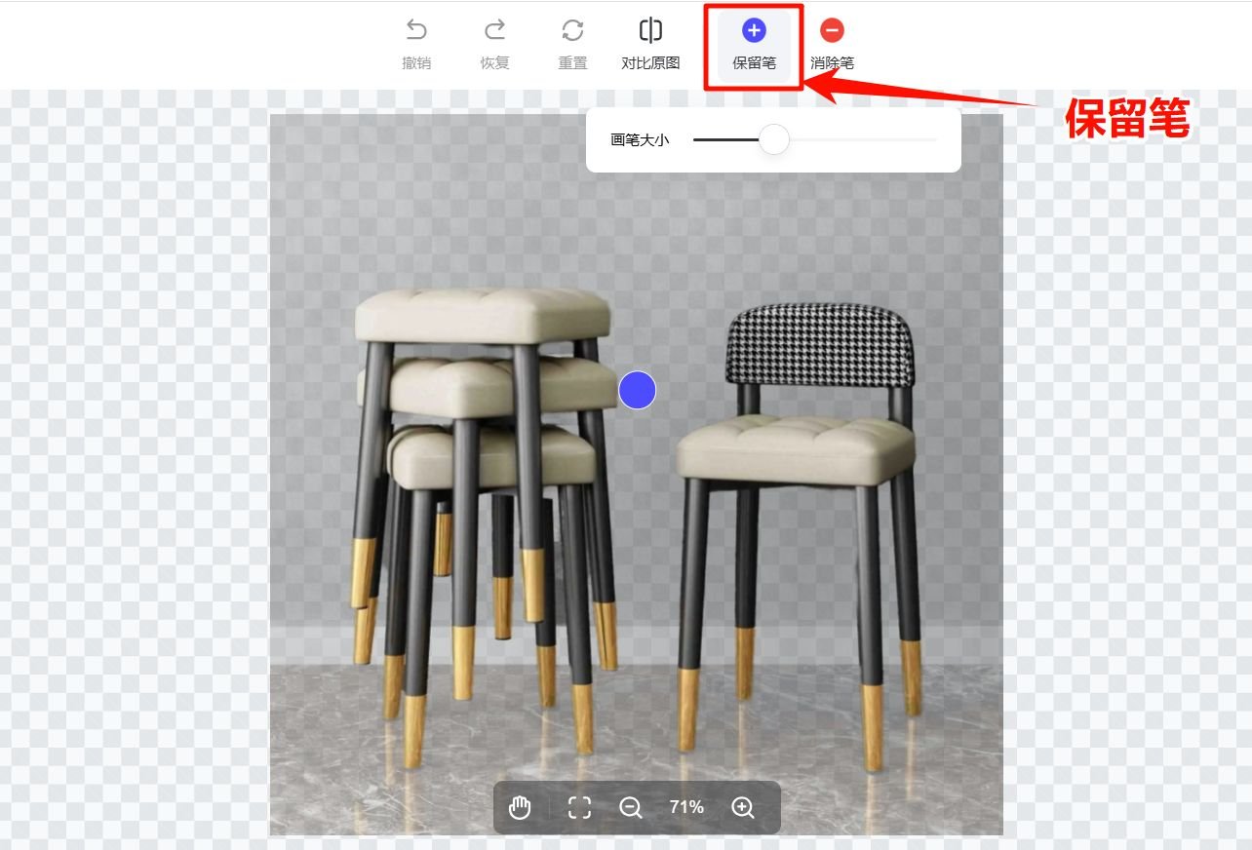Click the 撤销 text label
This screenshot has height=850, width=1252.
416,62
